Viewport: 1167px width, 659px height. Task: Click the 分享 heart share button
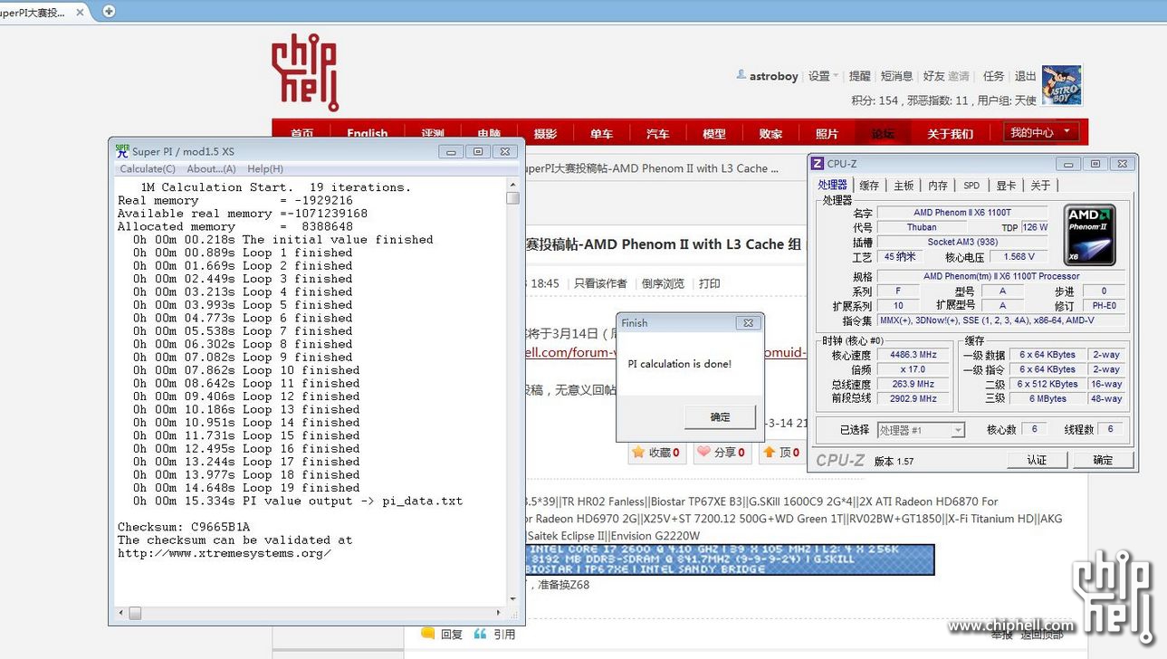tap(722, 452)
